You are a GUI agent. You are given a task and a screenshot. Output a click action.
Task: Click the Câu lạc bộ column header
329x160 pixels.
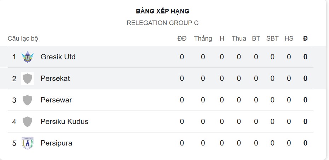pyautogui.click(x=23, y=38)
